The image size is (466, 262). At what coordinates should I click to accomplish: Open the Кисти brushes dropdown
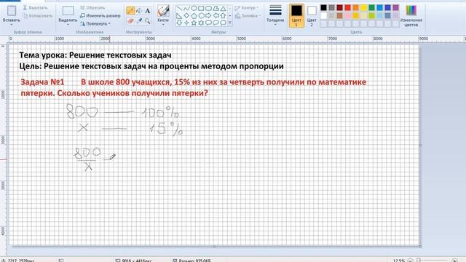[163, 25]
